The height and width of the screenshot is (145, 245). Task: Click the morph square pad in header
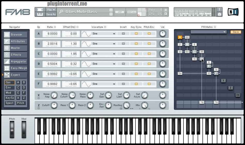[x=142, y=12]
